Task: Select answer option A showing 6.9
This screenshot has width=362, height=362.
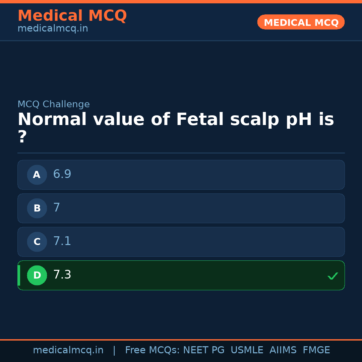Action: [x=181, y=175]
